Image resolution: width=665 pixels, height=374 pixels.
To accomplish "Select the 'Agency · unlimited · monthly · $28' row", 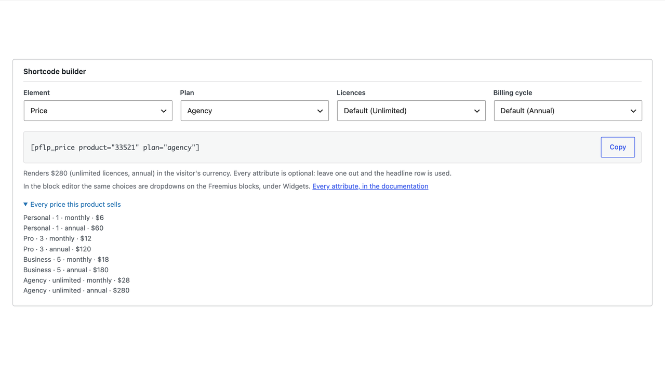I will [x=76, y=280].
